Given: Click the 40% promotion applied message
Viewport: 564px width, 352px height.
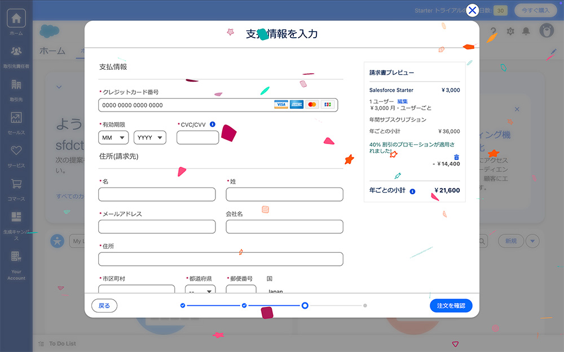Looking at the screenshot, I should coord(412,147).
